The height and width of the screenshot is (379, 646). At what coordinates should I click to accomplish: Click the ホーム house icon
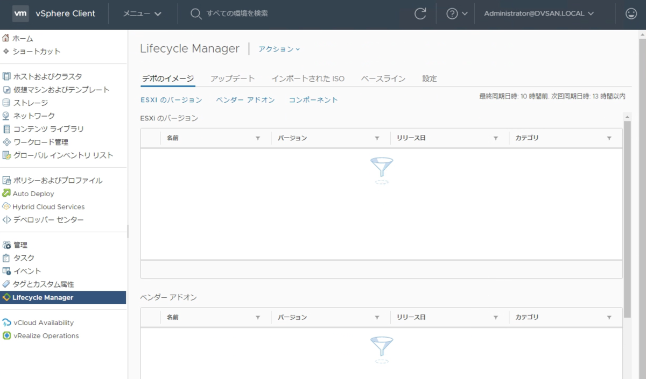pos(6,38)
